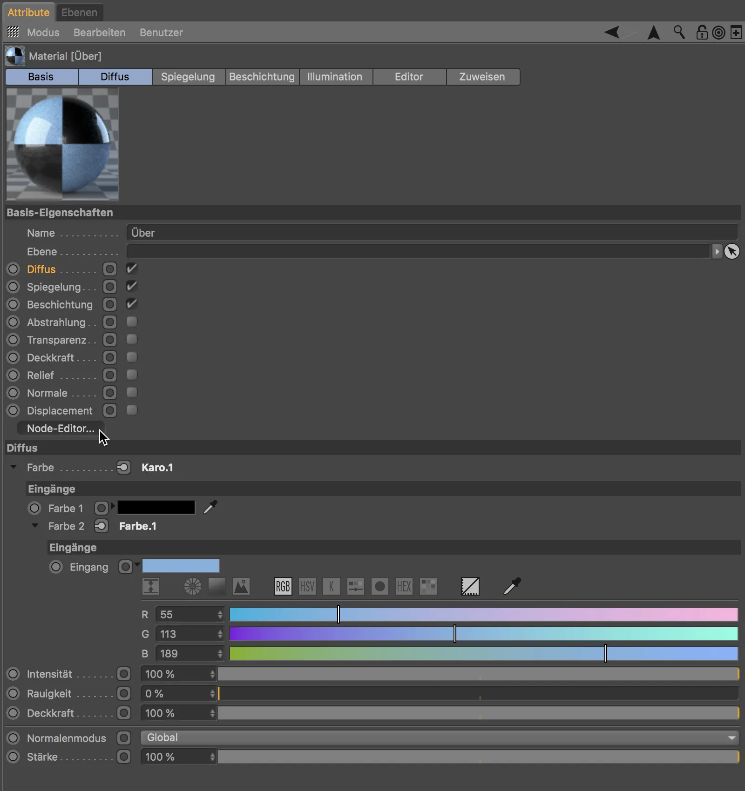Viewport: 745px width, 791px height.
Task: Enable the Deckkraft channel checkbox
Action: click(x=132, y=357)
